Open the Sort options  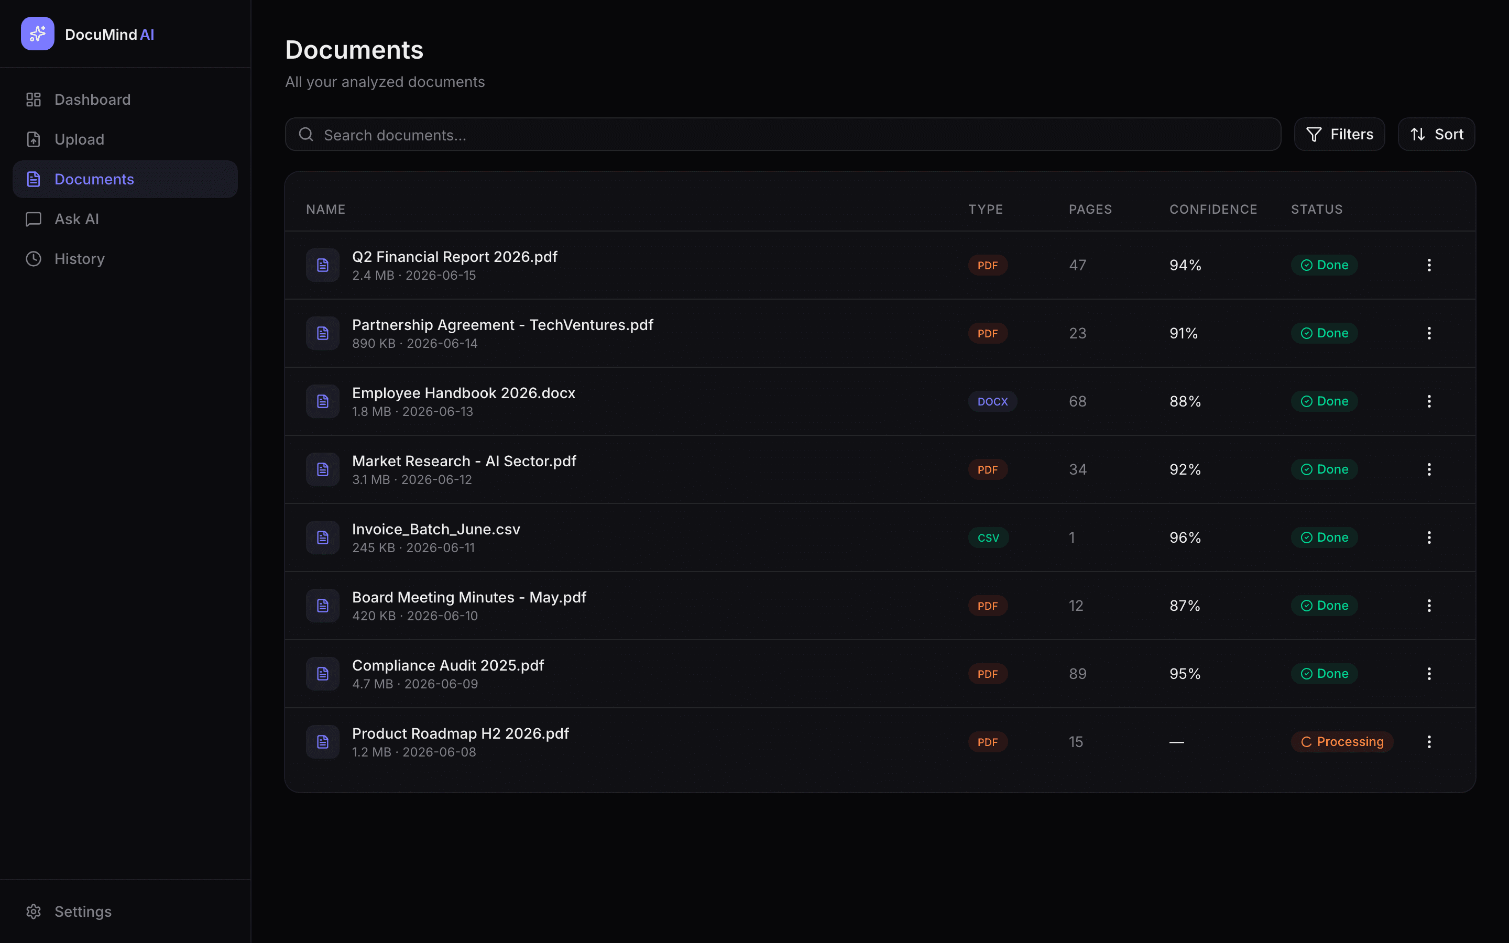click(x=1436, y=134)
